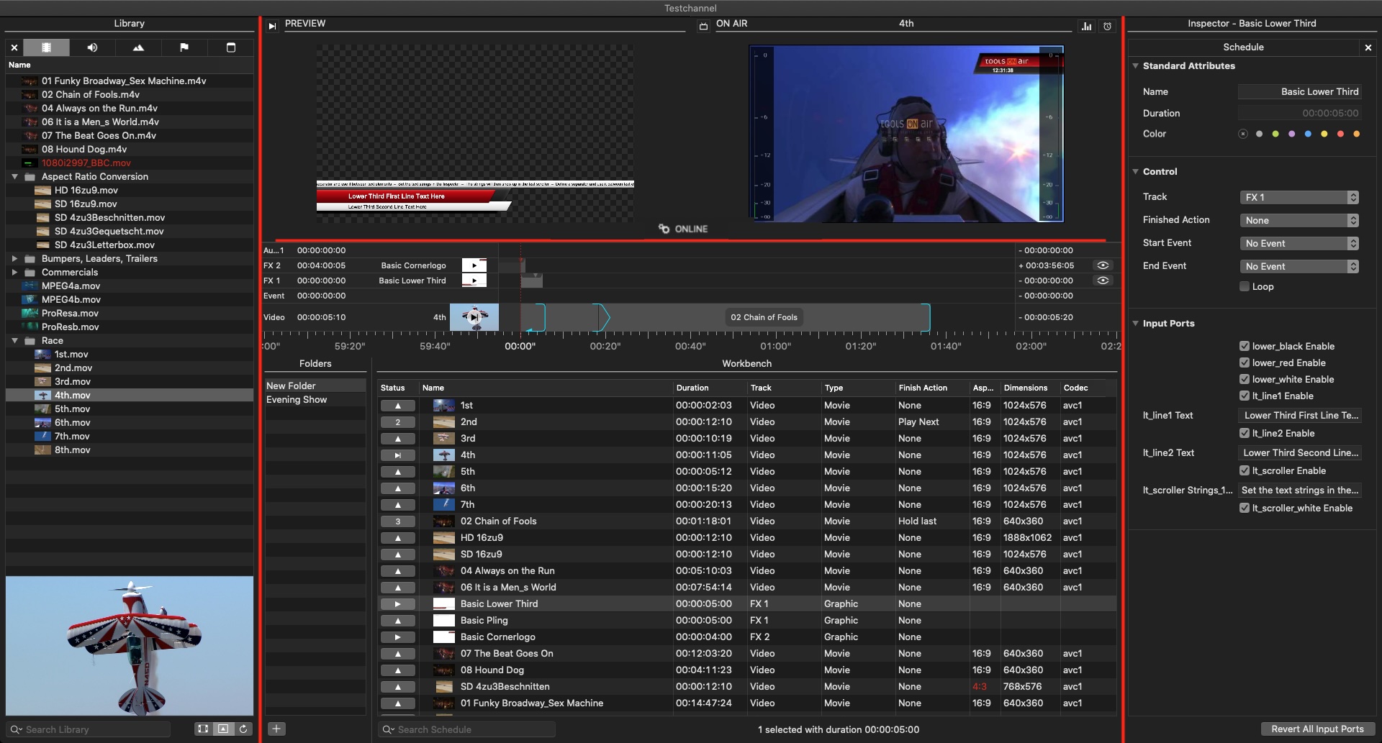Close the Schedule inspector with X

pos(1368,47)
